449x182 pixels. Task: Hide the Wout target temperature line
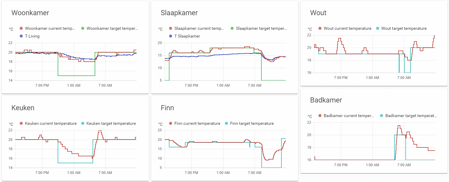click(x=404, y=28)
